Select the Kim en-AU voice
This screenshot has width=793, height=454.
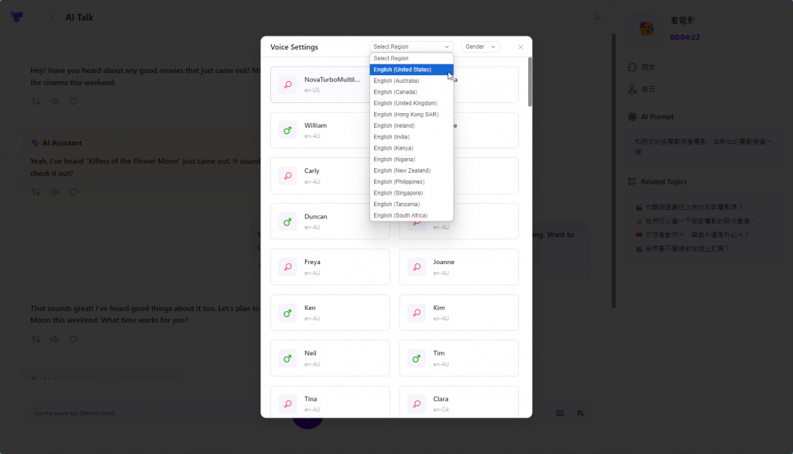click(458, 313)
